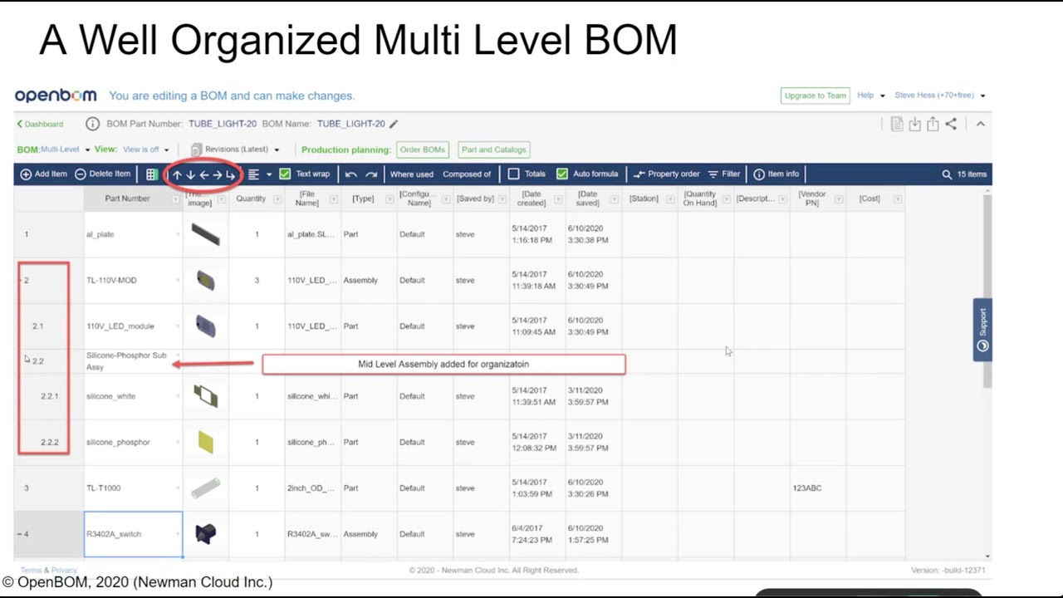1063x598 pixels.
Task: Move item down with the down arrow
Action: coord(190,174)
